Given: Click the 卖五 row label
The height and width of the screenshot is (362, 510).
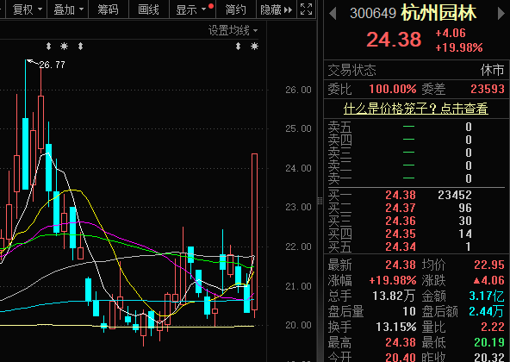Looking at the screenshot, I should [339, 127].
